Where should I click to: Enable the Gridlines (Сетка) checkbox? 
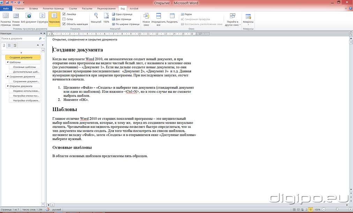[x=64, y=19]
